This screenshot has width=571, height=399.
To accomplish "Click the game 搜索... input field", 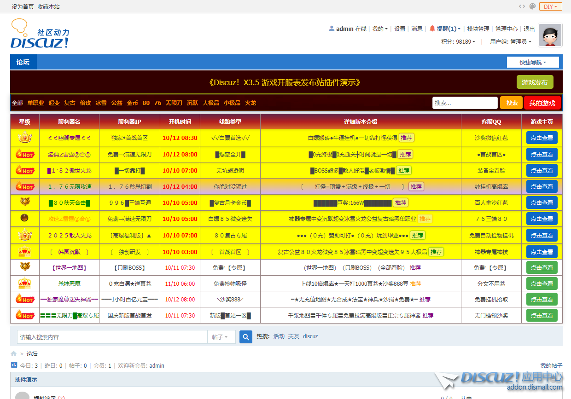I will 465,103.
